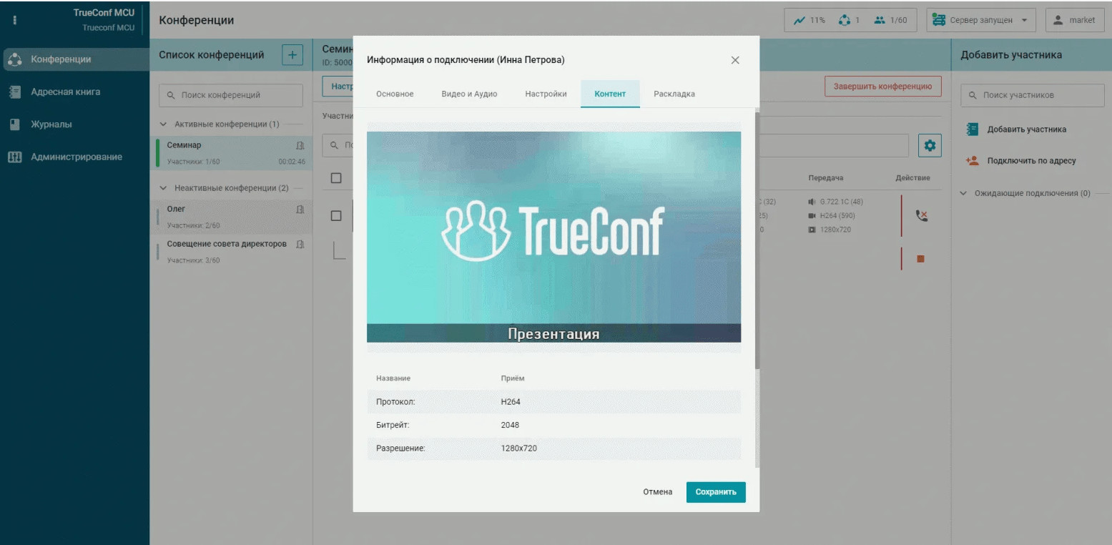The width and height of the screenshot is (1112, 545).
Task: Expand the Ожидающие подключения section
Action: click(963, 193)
